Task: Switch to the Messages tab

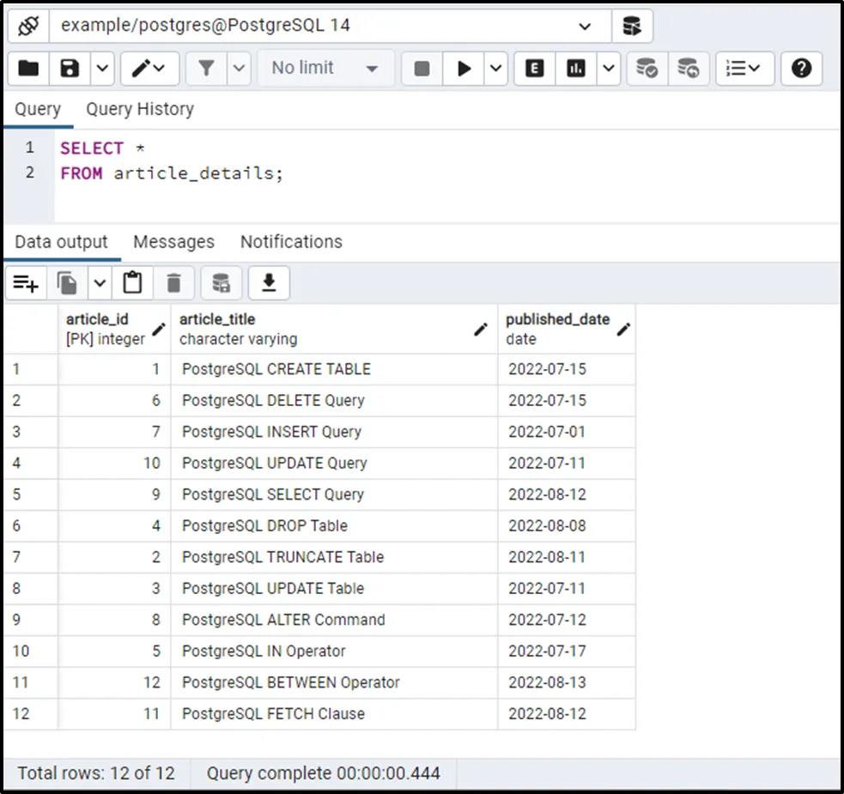Action: (x=173, y=242)
